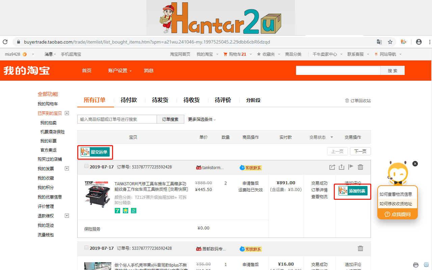
Task: Delete the first order using the trash icon
Action: pyautogui.click(x=360, y=167)
